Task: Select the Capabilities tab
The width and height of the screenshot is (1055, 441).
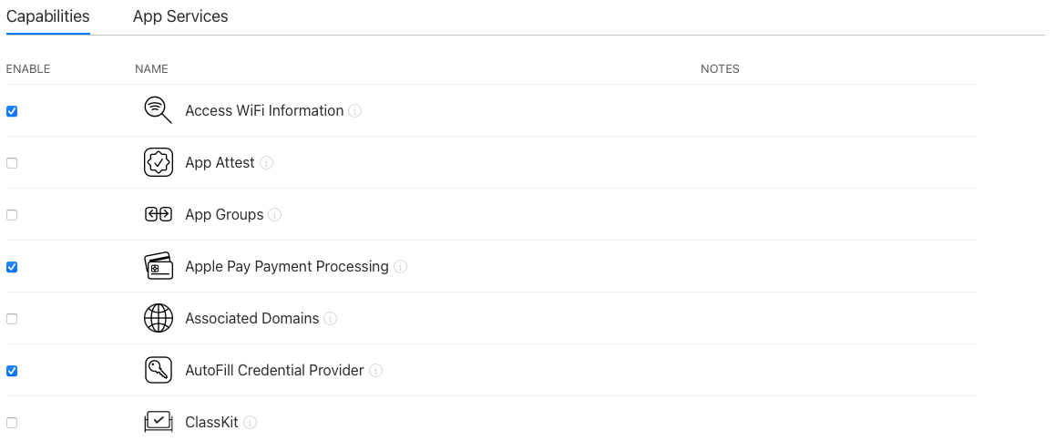Action: click(47, 16)
